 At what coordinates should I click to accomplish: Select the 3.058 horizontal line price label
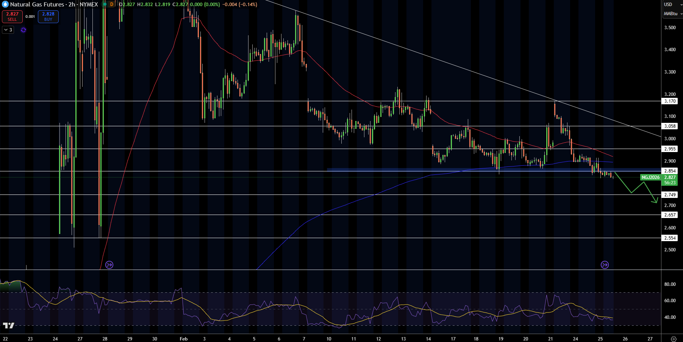(x=670, y=126)
